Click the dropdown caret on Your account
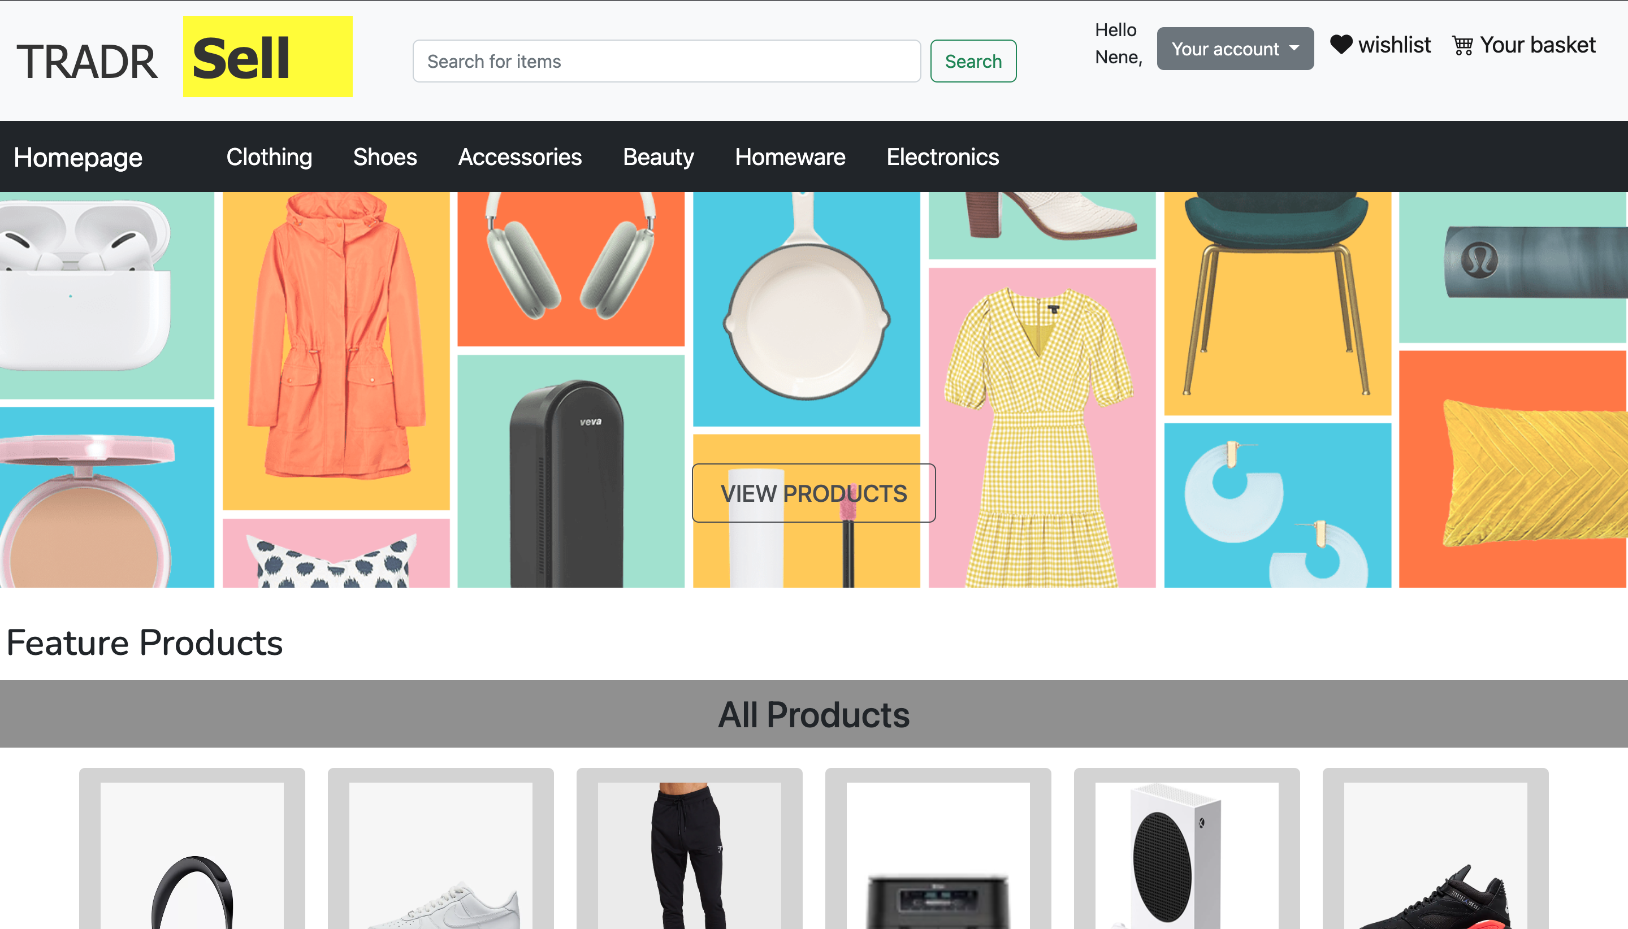Viewport: 1628px width, 929px height. point(1293,49)
